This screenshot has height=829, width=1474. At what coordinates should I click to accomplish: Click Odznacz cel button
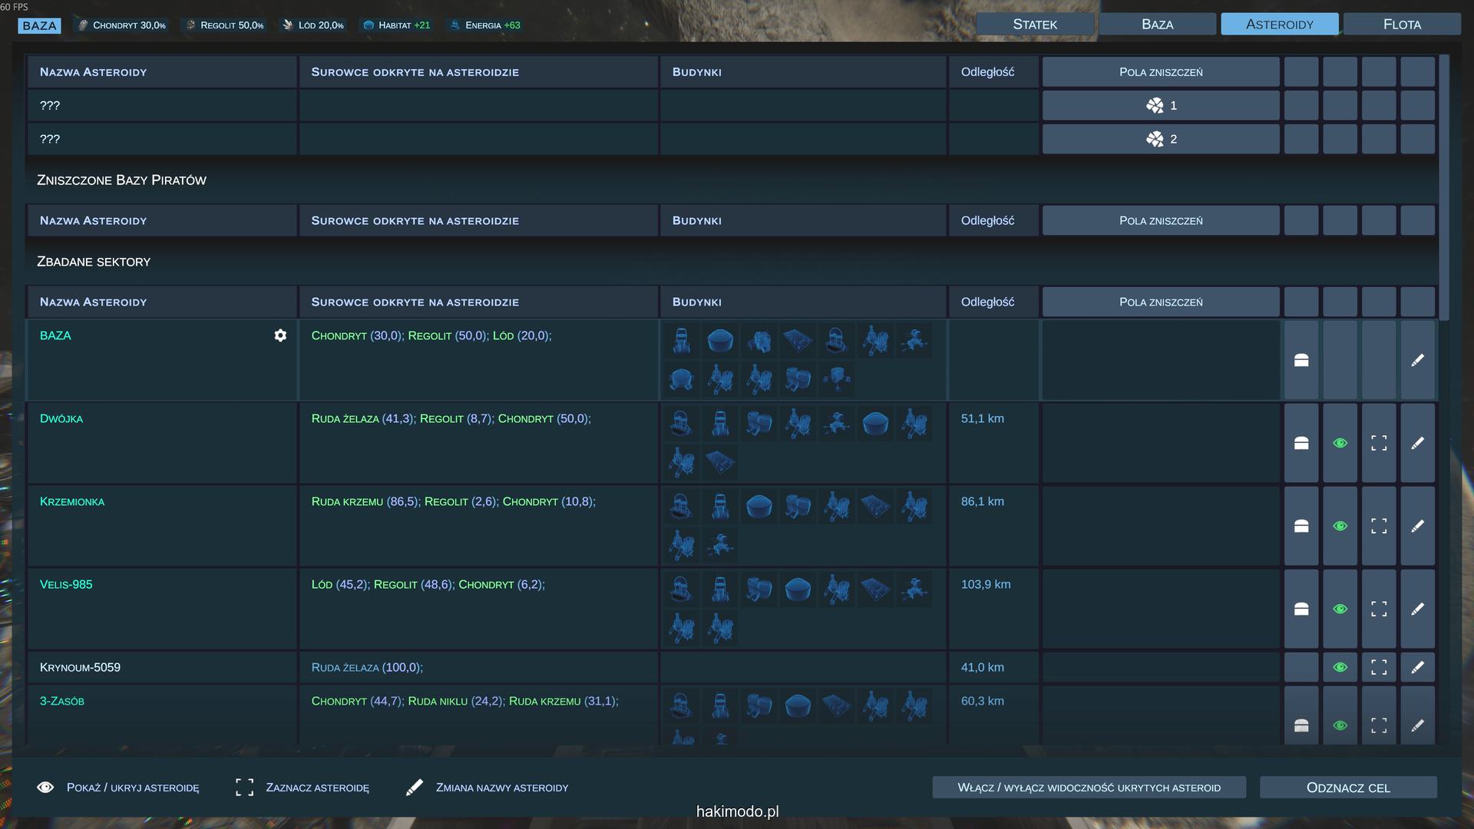pos(1347,788)
